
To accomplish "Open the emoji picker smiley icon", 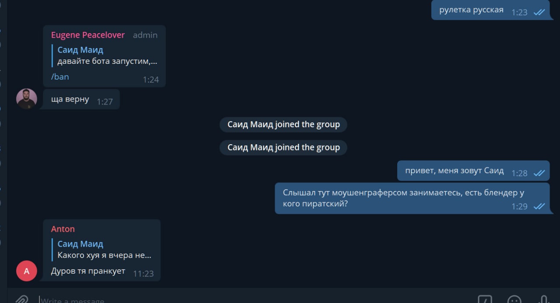I will click(514, 300).
